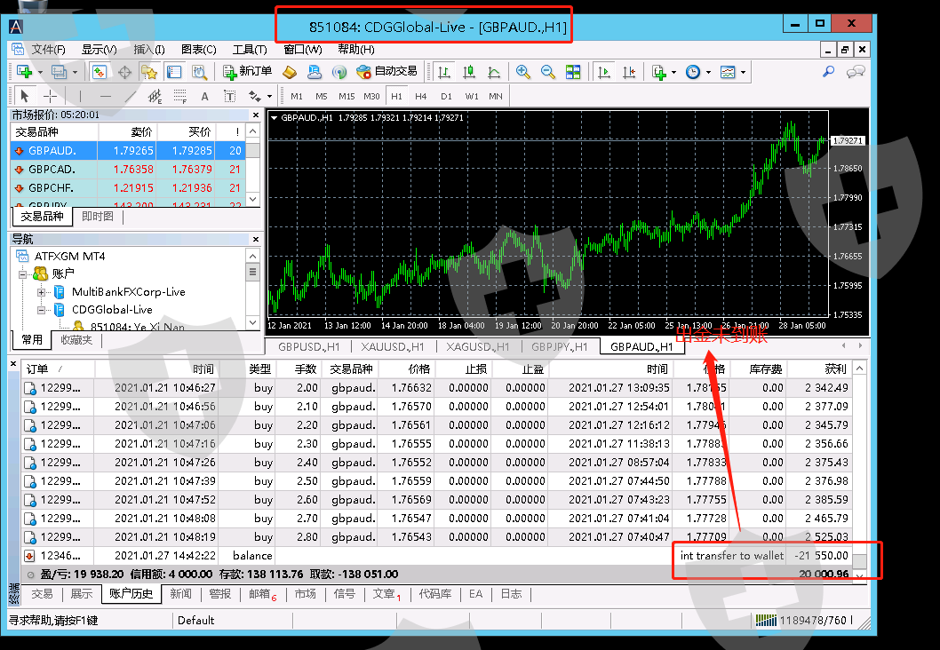940x650 pixels.
Task: Click the tile windows icon
Action: [x=573, y=72]
